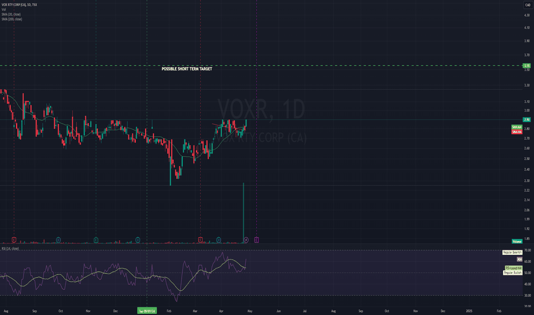Click the highlighted date label on time axis
The image size is (534, 315).
147,311
